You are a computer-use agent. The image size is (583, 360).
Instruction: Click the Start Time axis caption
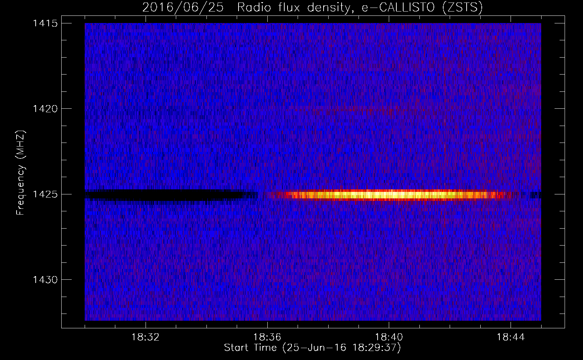(x=312, y=348)
